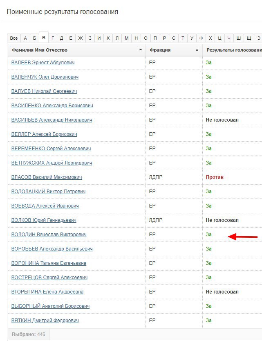Switch to letter Ш tab
The image size is (262, 341).
pyautogui.click(x=239, y=38)
